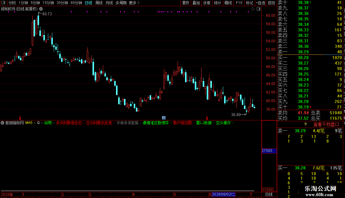Screen dimensions: 345x198
Task: Click the 2025年 label on the timeline
Action: (7, 194)
